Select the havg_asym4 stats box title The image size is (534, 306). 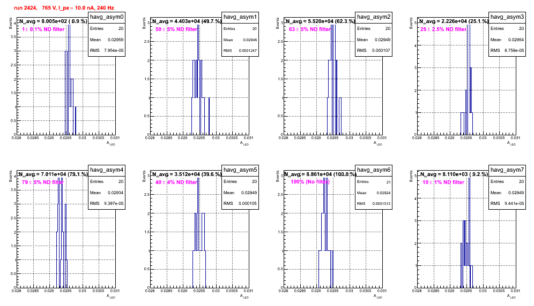(x=107, y=170)
